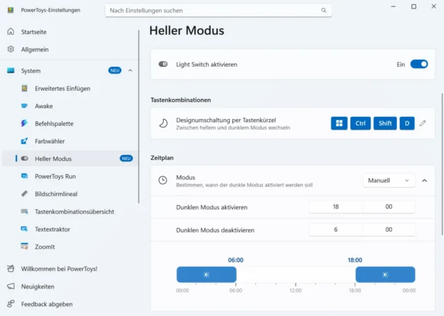Toggle the Light Switch aktivieren switch

pyautogui.click(x=419, y=64)
